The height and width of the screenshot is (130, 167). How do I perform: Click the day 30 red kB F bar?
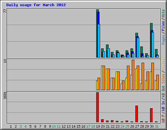[x=151, y=115]
